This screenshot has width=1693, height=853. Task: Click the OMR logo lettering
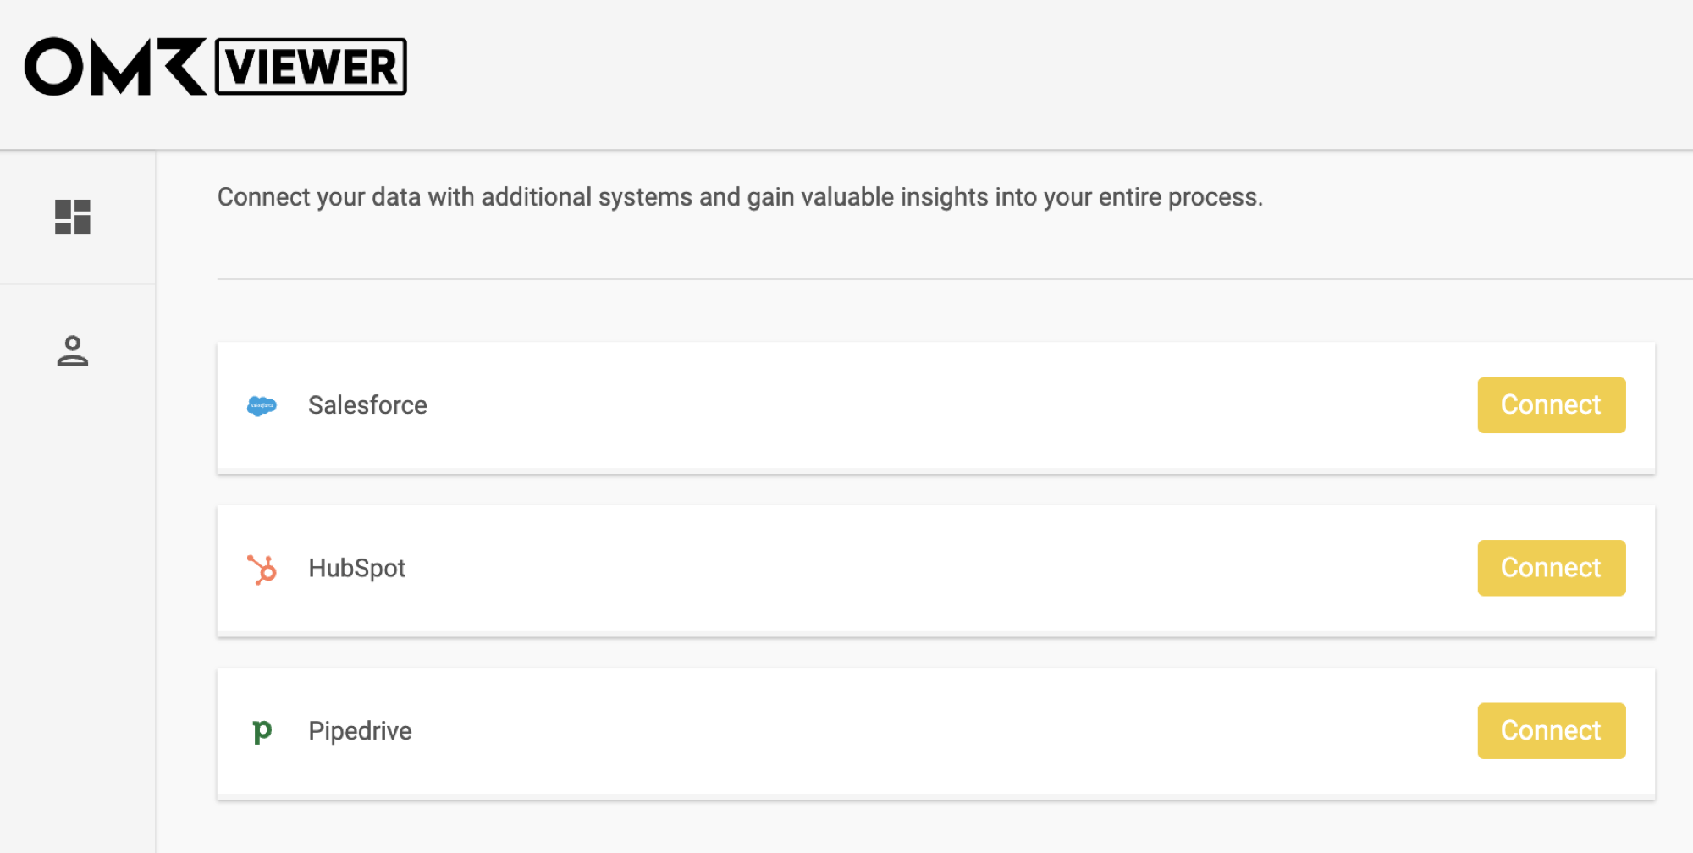116,66
